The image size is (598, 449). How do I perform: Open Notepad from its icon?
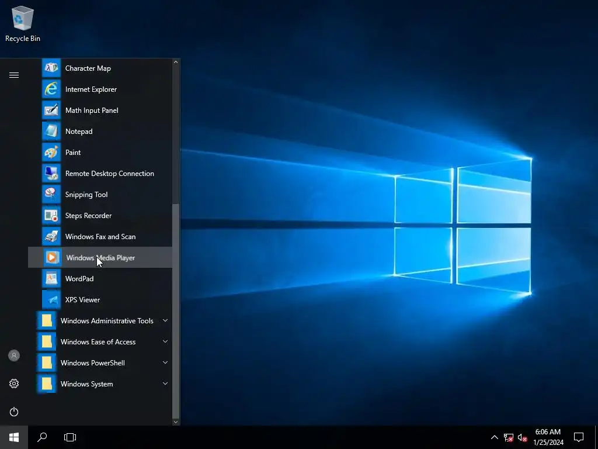click(51, 132)
